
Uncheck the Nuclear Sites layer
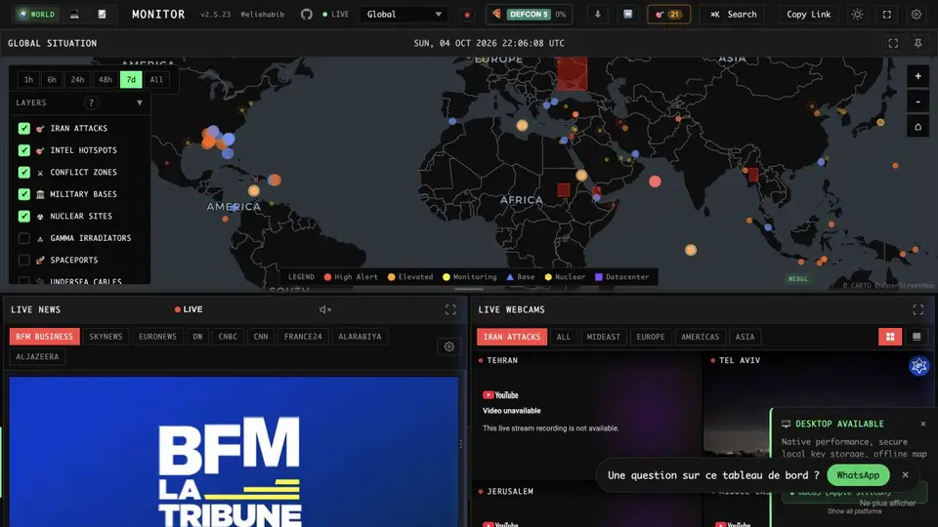23,216
